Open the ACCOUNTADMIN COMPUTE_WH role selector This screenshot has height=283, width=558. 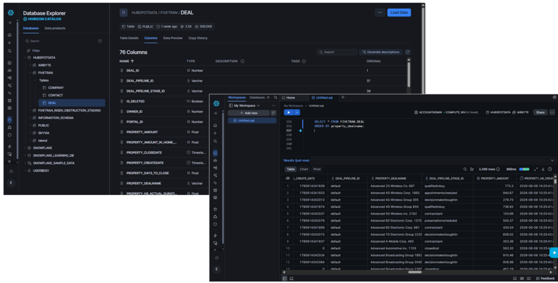point(446,112)
